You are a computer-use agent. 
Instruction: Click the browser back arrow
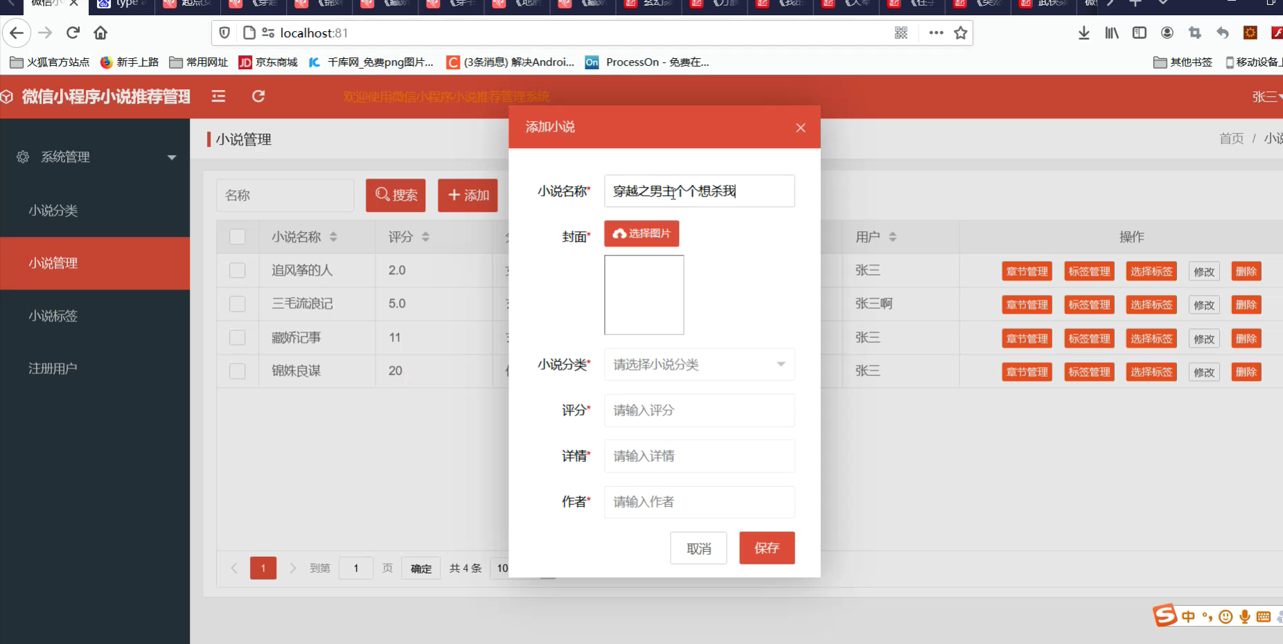(17, 33)
